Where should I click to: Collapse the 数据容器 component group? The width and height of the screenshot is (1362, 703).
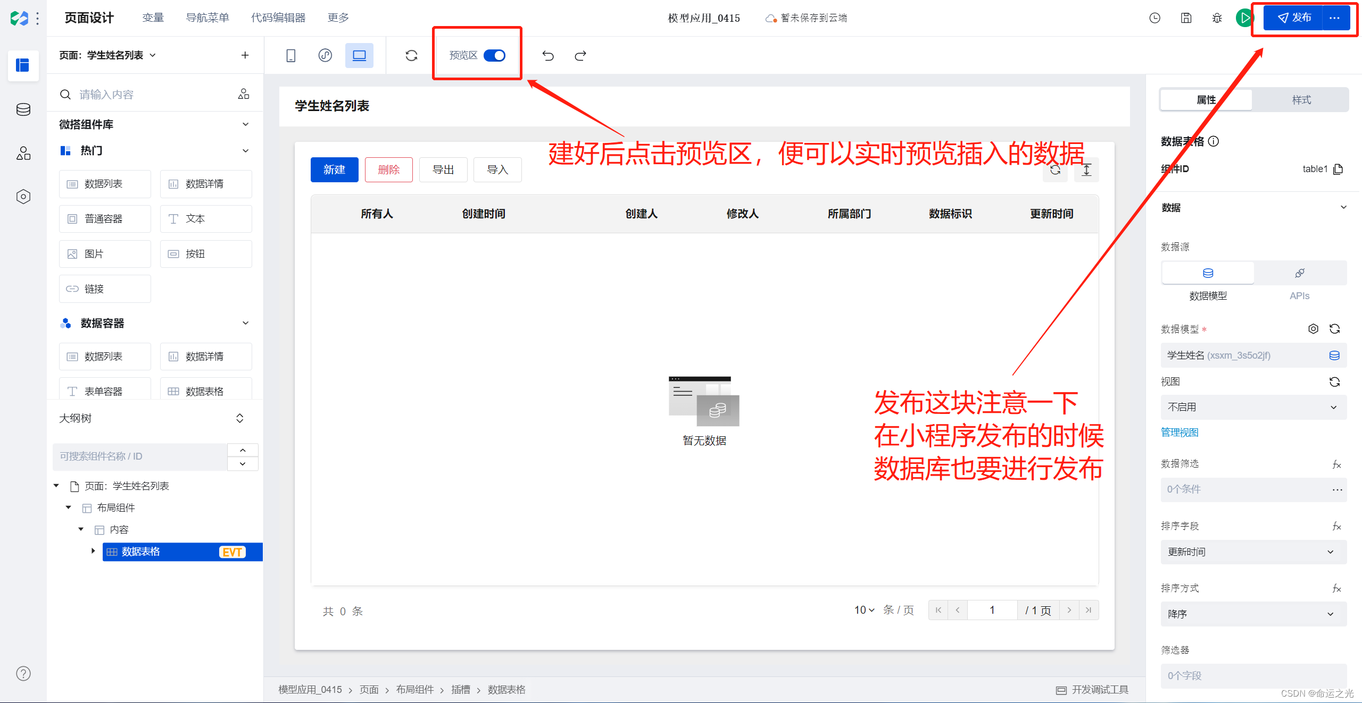245,323
